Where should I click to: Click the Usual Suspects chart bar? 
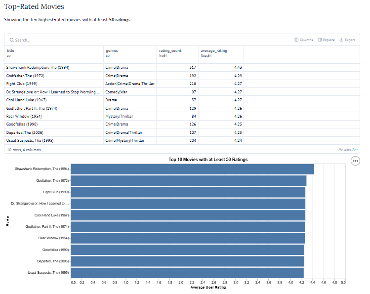pos(187,273)
